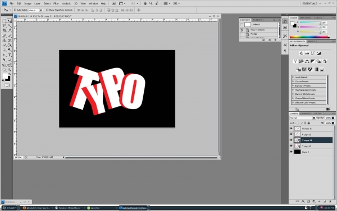
Task: Open the Essentials workspace dropdown
Action: (312, 3)
